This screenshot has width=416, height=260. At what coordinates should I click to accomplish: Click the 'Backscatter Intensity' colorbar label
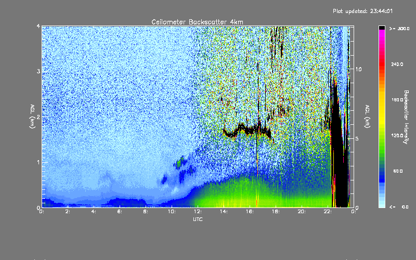(406, 117)
